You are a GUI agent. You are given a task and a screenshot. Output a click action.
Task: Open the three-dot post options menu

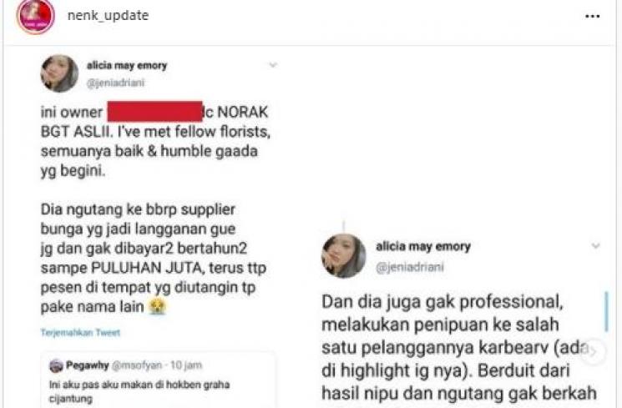(592, 16)
